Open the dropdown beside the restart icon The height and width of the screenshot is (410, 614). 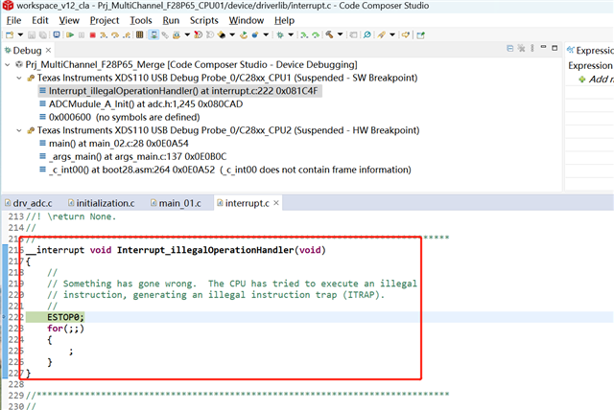[232, 34]
